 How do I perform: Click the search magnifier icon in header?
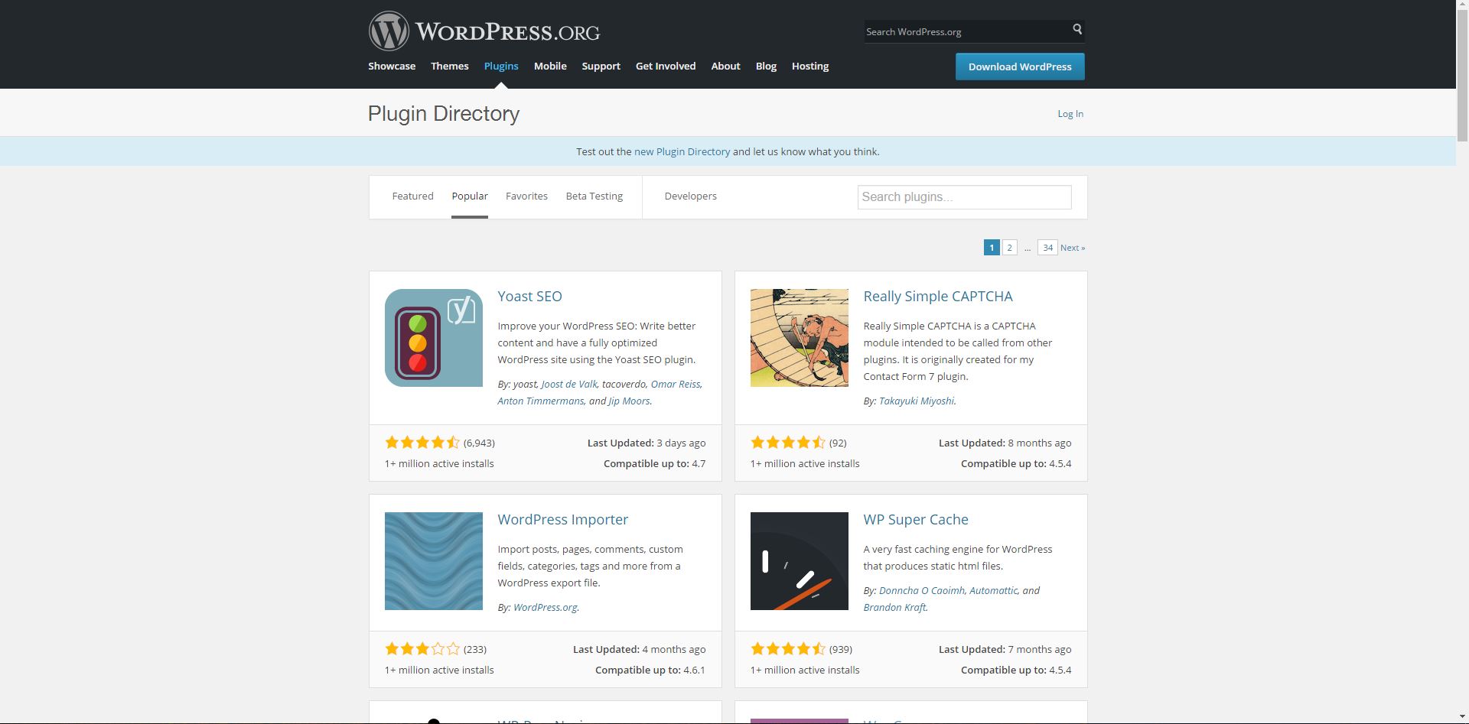point(1077,30)
